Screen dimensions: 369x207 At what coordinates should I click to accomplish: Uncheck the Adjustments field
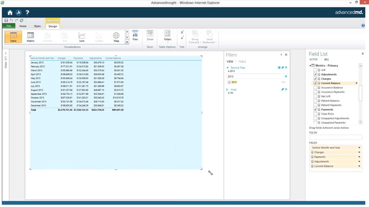tap(315, 75)
